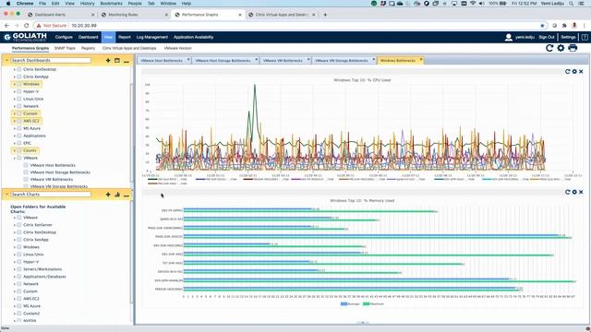Check the Applications/Databases charts checkbox

pos(19,277)
